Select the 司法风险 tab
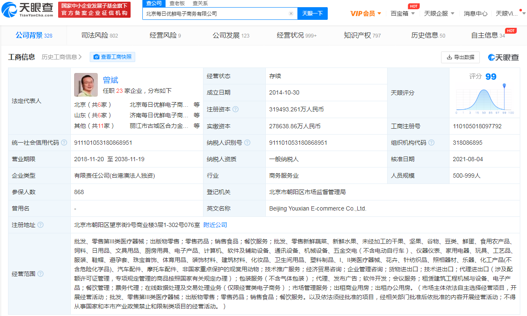Image resolution: width=527 pixels, height=316 pixels. pos(99,35)
